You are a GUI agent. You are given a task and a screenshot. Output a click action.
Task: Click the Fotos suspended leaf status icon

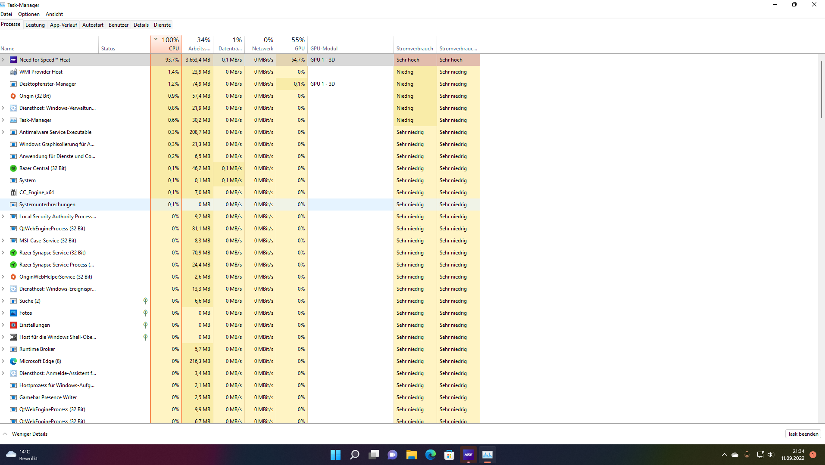point(145,313)
